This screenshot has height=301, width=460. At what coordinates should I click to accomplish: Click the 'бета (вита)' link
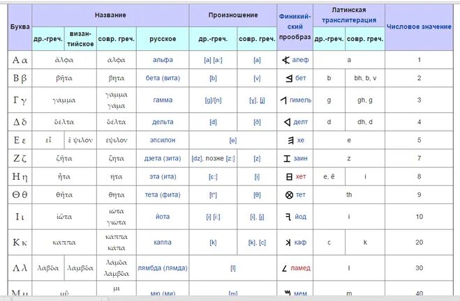point(163,78)
